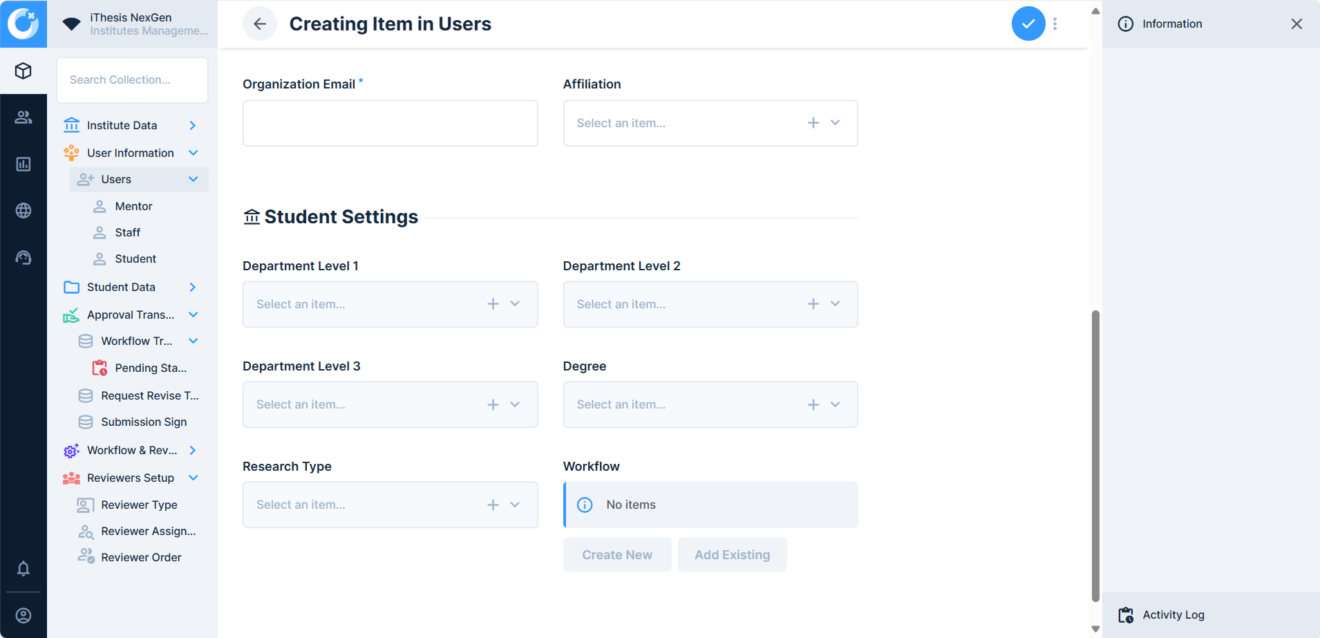Open the Student collection in sidebar

click(x=135, y=259)
